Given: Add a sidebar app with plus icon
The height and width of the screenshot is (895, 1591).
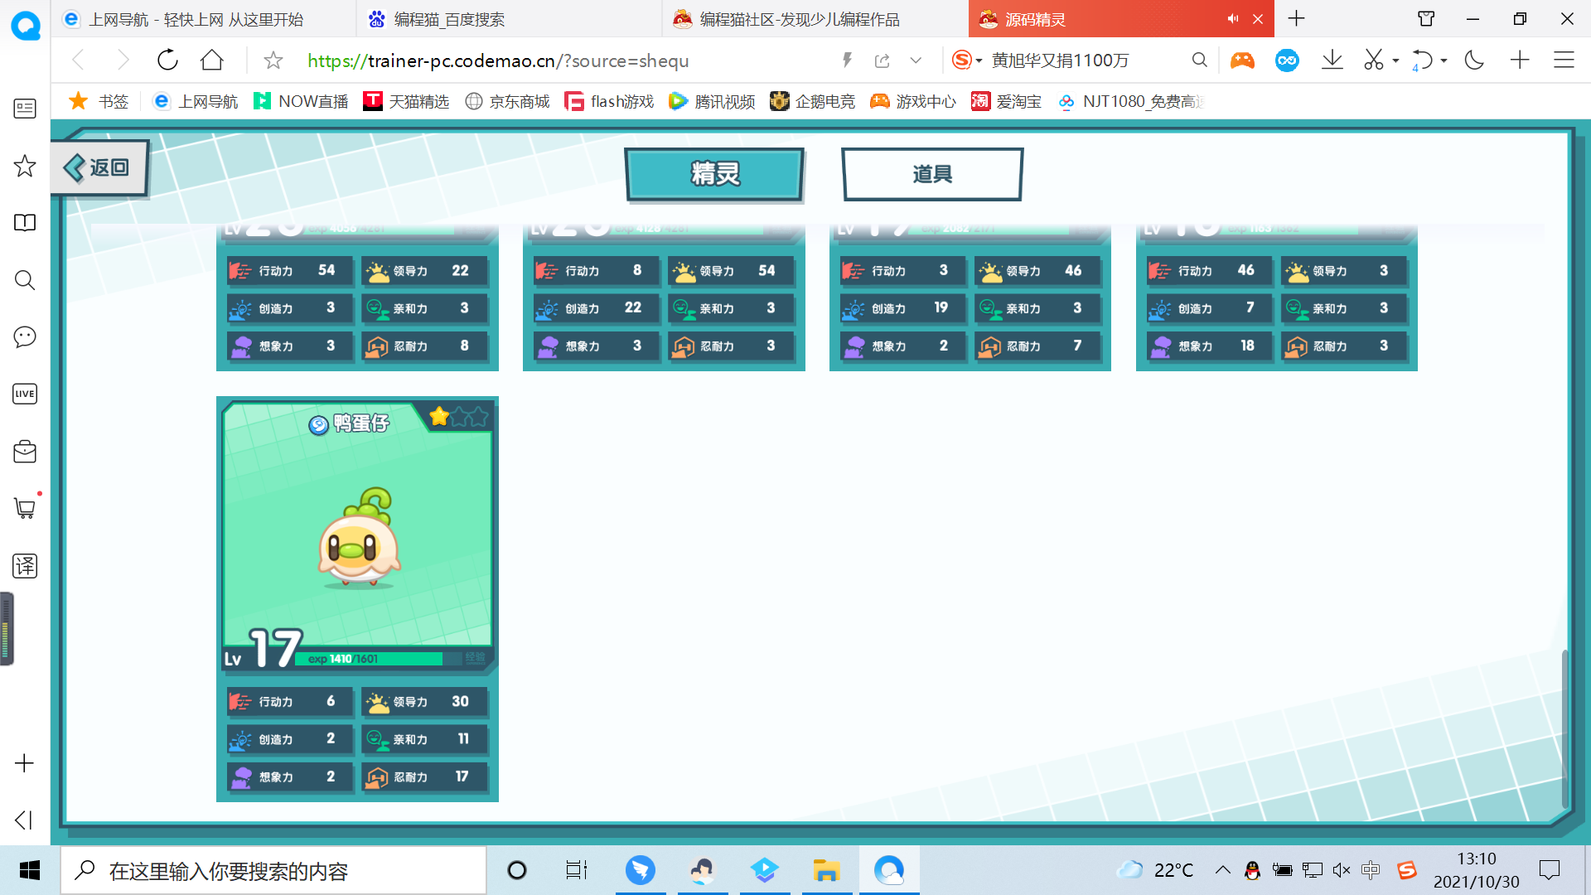Looking at the screenshot, I should coord(25,763).
